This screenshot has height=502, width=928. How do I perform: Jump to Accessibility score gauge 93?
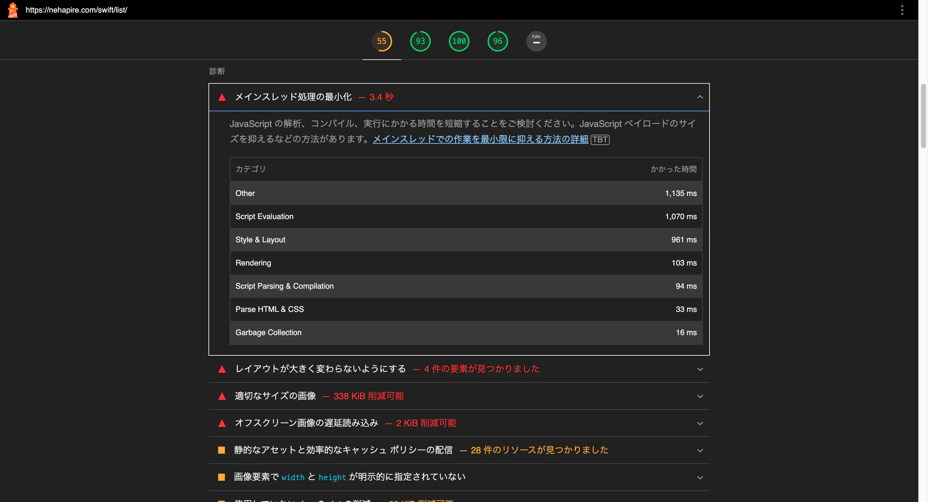420,41
